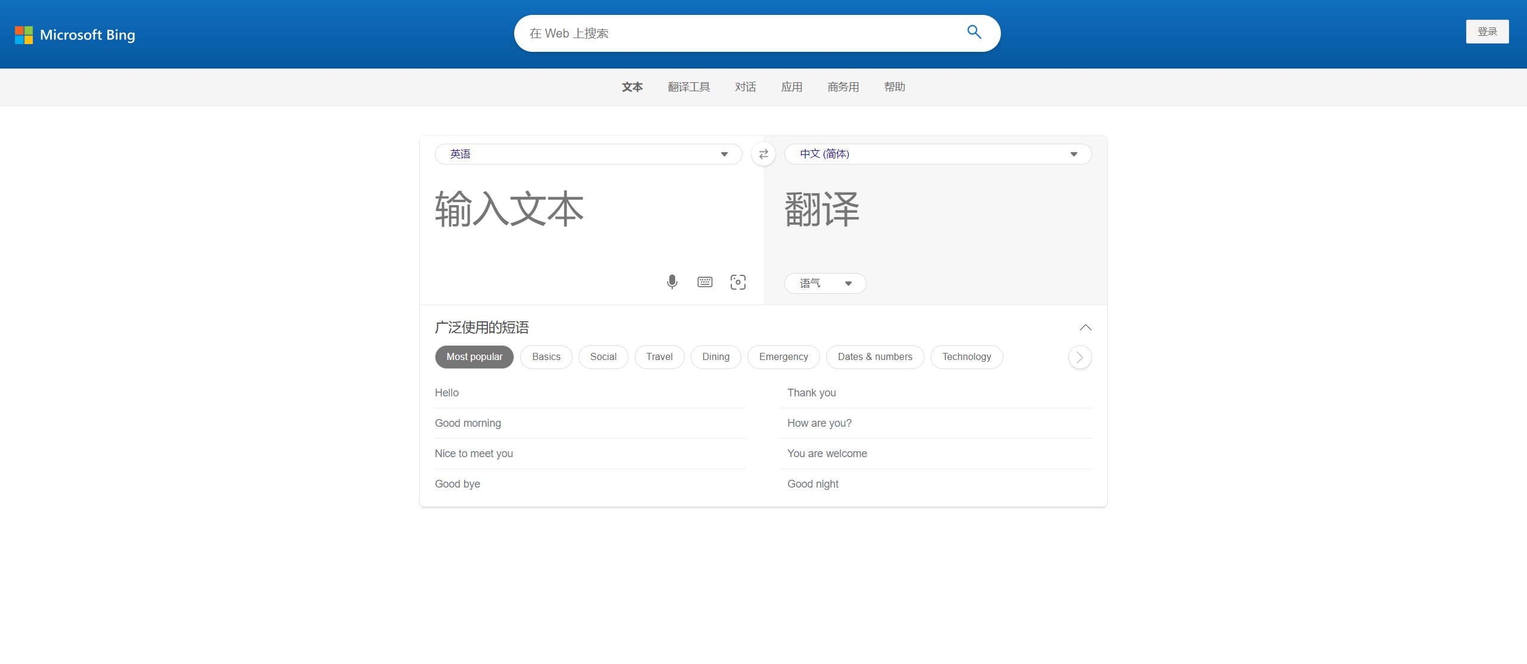Click the web search magnifier icon

(x=974, y=32)
